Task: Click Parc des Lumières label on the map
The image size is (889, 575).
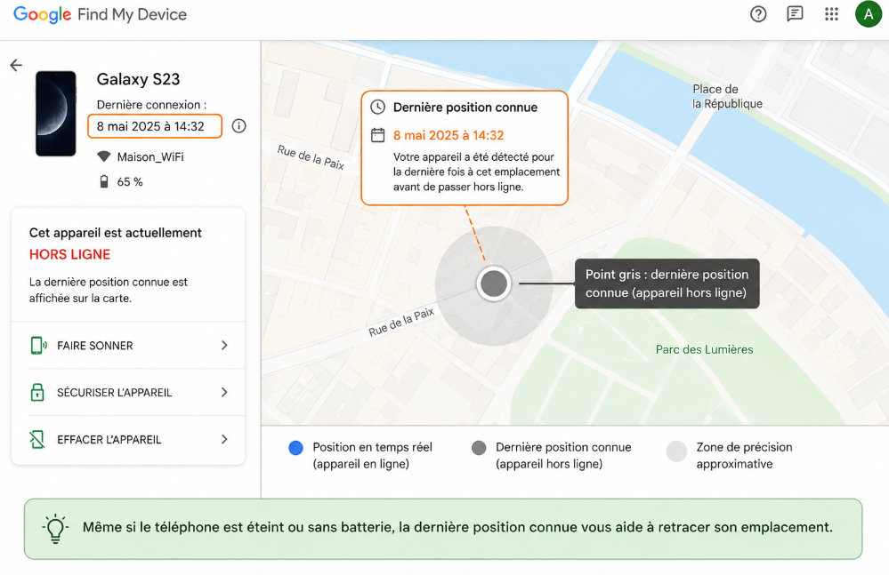Action: [x=704, y=350]
